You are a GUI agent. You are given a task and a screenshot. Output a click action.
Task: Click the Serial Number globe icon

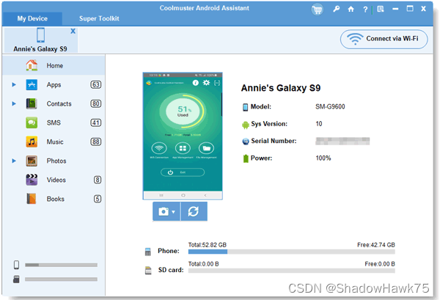(x=246, y=142)
